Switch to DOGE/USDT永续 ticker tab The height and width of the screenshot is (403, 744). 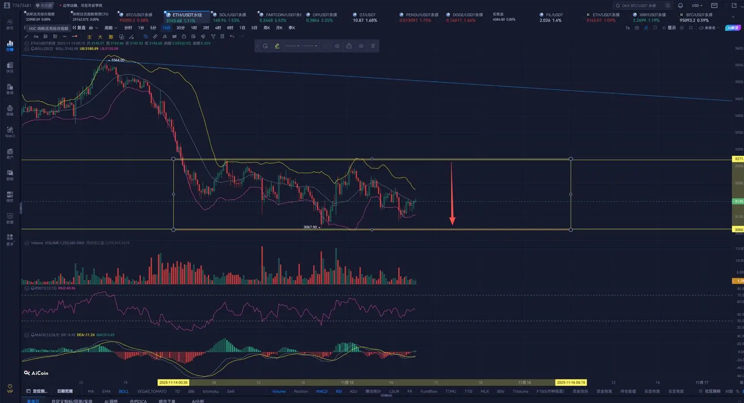(465, 18)
